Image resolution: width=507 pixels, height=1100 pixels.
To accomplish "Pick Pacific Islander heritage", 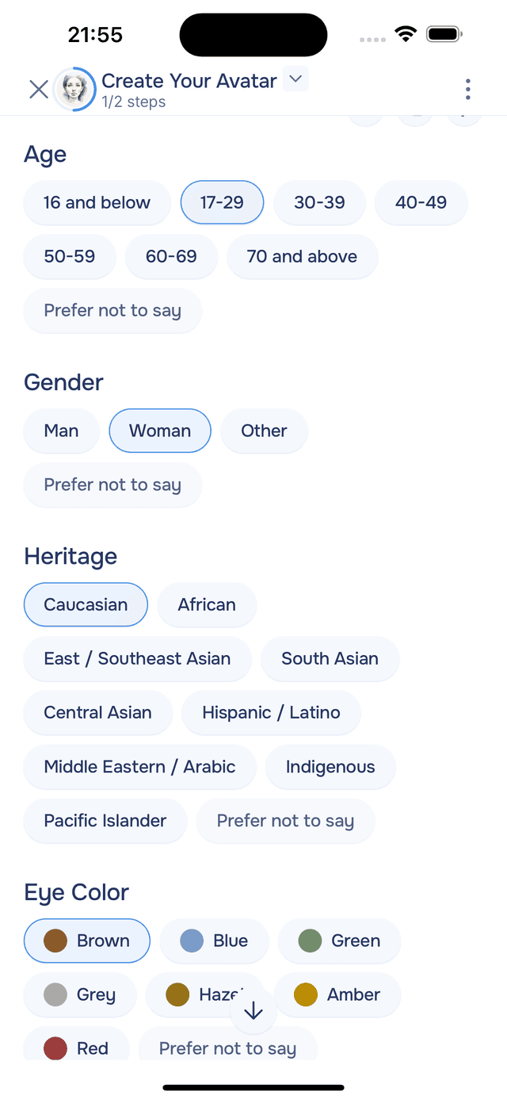I will click(105, 821).
